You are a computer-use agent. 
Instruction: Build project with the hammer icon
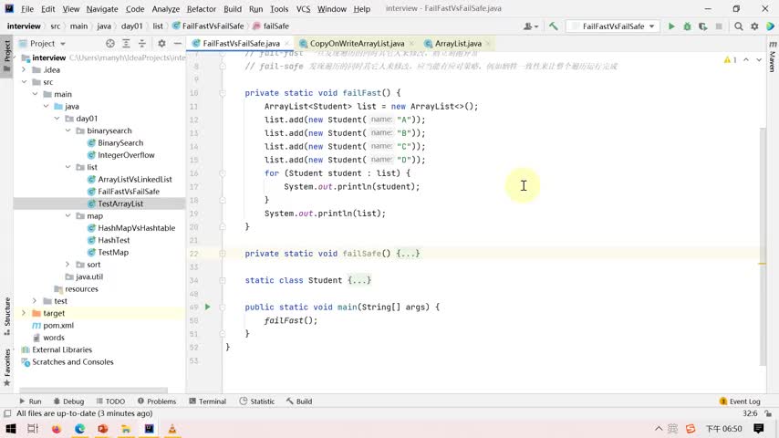tap(553, 26)
